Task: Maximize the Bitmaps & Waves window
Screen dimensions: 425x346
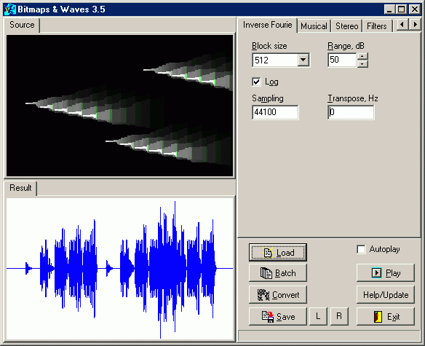Action: pyautogui.click(x=401, y=9)
